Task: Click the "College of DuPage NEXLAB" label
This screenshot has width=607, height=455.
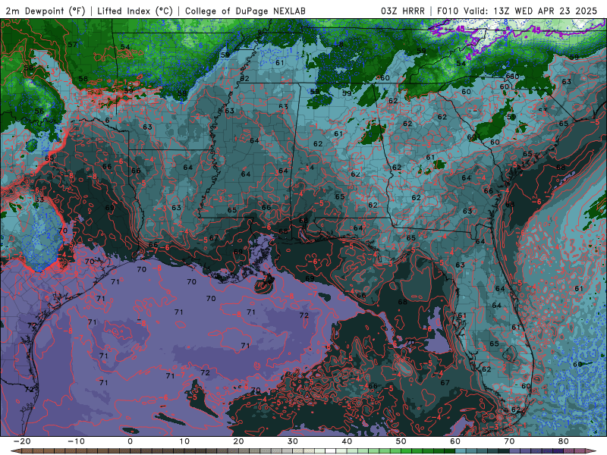Action: pos(245,11)
